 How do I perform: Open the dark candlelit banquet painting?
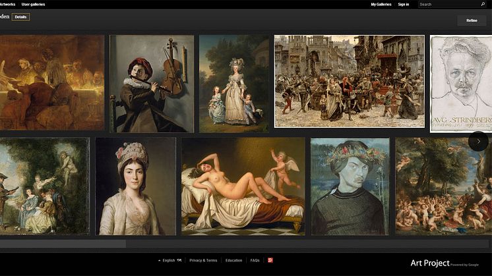52,83
